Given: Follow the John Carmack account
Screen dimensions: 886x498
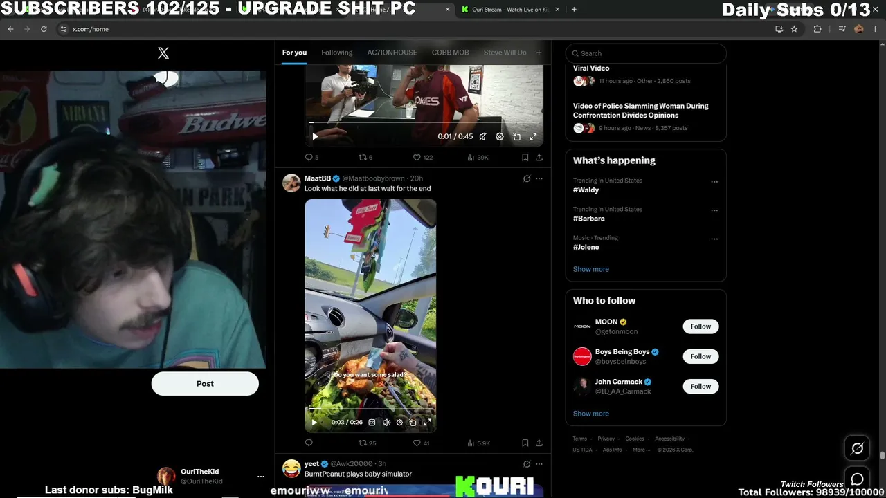Looking at the screenshot, I should pyautogui.click(x=700, y=386).
